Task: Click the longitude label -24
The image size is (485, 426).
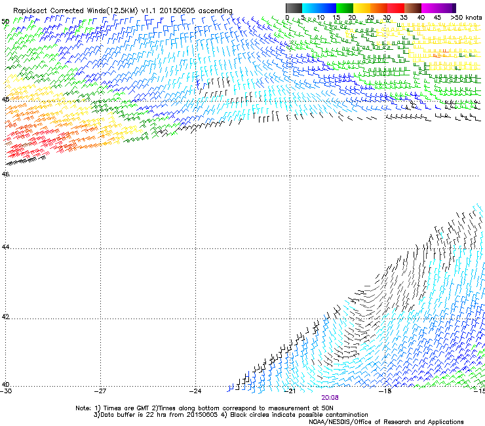Action: [195, 391]
